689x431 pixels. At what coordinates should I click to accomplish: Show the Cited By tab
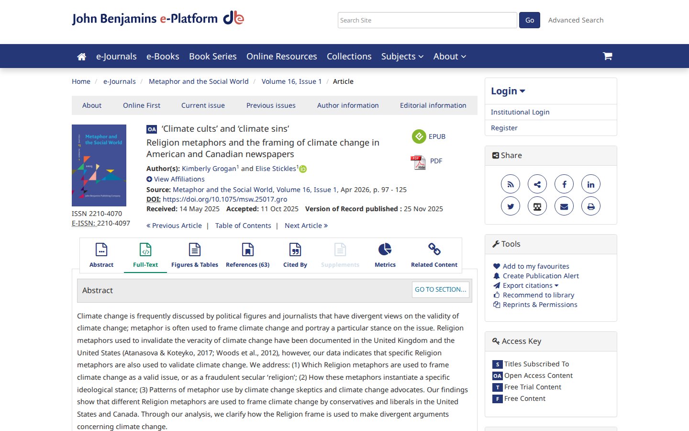coord(295,255)
